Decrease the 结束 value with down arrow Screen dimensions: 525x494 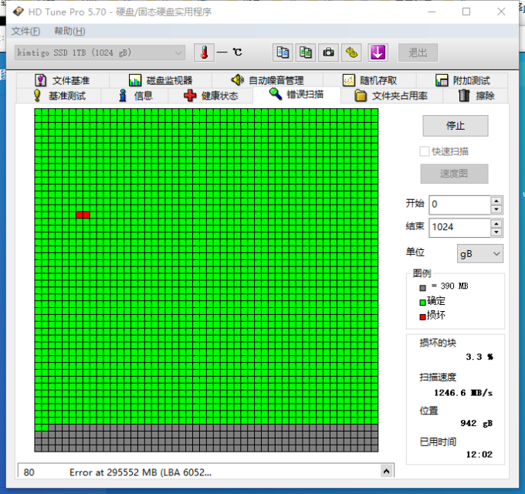point(496,232)
